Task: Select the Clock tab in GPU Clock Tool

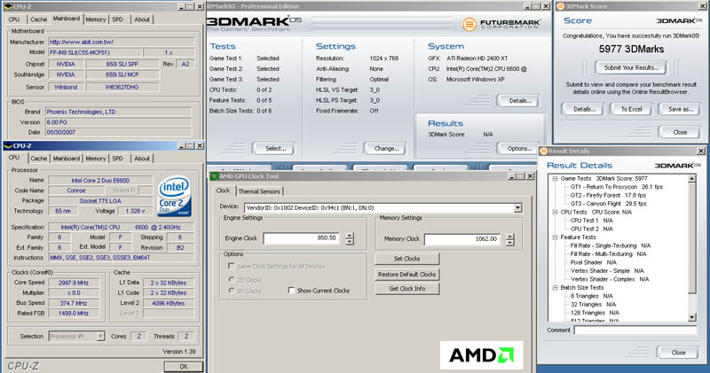Action: click(x=223, y=190)
